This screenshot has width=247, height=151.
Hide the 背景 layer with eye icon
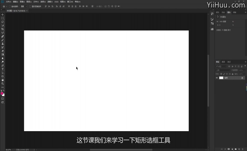tap(217, 78)
